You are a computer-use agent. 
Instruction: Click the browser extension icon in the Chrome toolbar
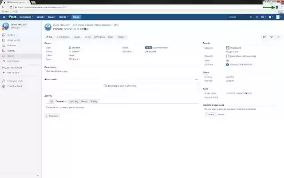click(x=277, y=7)
